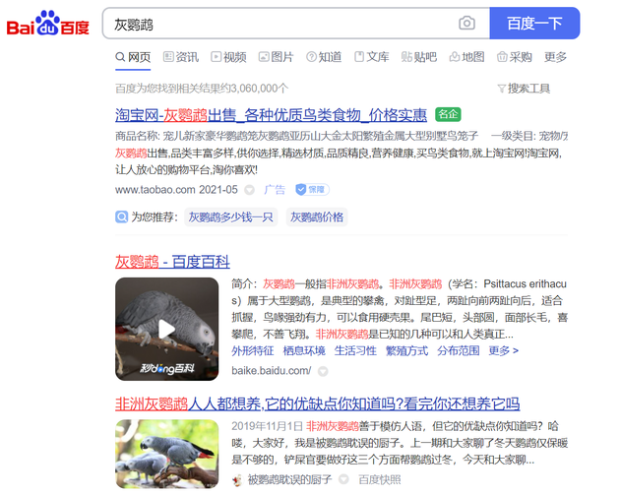Expand the dropdown arrow beside baike.baidu.com/
The image size is (620, 495).
click(x=323, y=371)
